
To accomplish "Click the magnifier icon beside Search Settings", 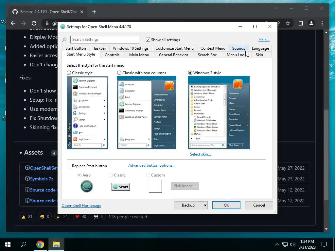I will 64,40.
